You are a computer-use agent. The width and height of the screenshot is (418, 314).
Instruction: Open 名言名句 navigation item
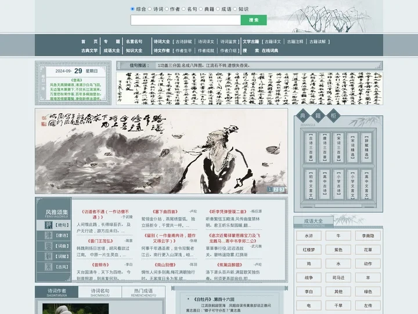tap(134, 41)
